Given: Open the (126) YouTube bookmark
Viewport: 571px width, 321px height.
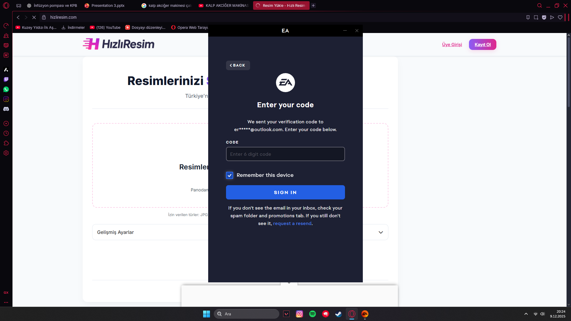Looking at the screenshot, I should pyautogui.click(x=105, y=27).
